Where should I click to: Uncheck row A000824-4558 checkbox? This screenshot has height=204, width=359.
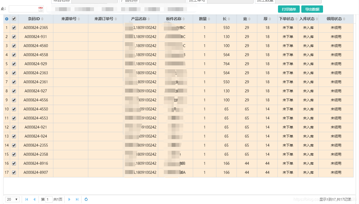coord(14,55)
